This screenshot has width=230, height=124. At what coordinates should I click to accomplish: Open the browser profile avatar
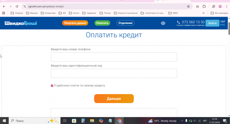pyautogui.click(x=220, y=7)
